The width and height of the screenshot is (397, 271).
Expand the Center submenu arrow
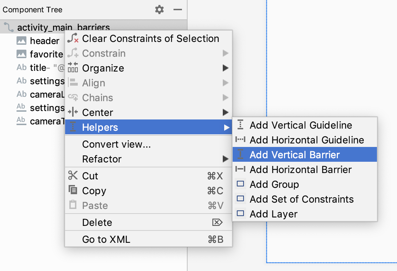pyautogui.click(x=226, y=112)
